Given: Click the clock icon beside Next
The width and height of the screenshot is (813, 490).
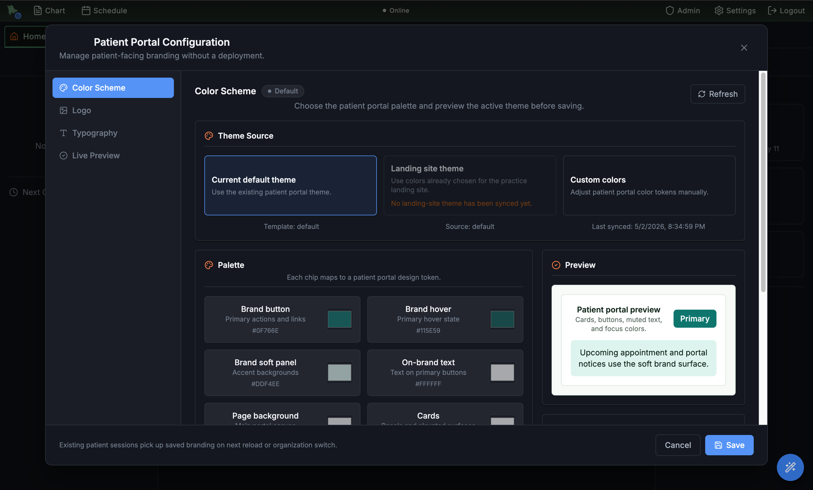Looking at the screenshot, I should [14, 192].
